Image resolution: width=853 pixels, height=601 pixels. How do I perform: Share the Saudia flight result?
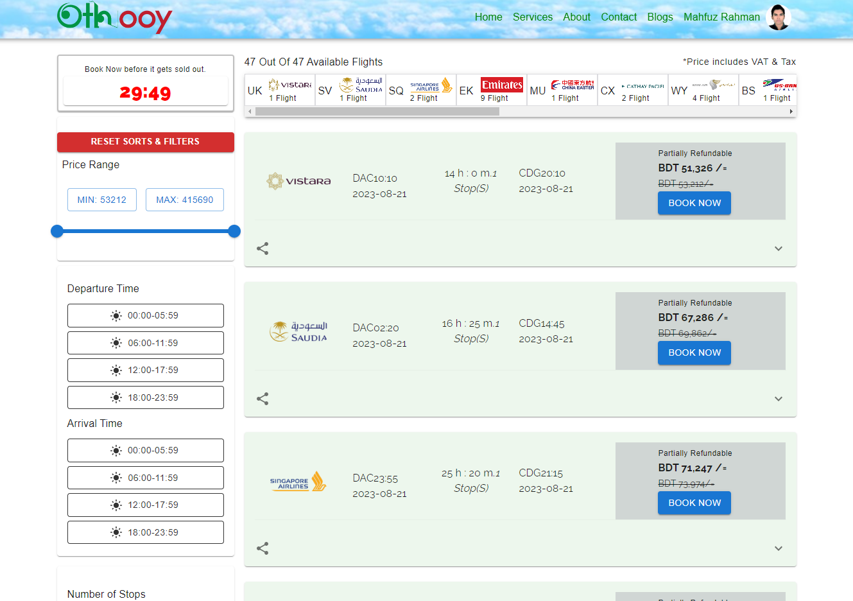pyautogui.click(x=263, y=399)
